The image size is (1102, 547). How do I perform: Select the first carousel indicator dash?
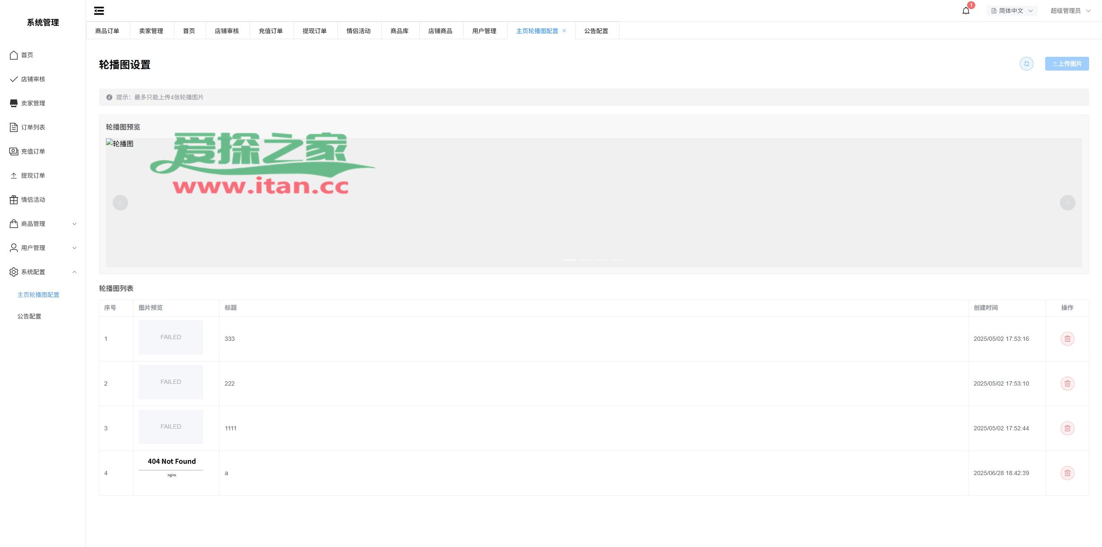(x=570, y=260)
